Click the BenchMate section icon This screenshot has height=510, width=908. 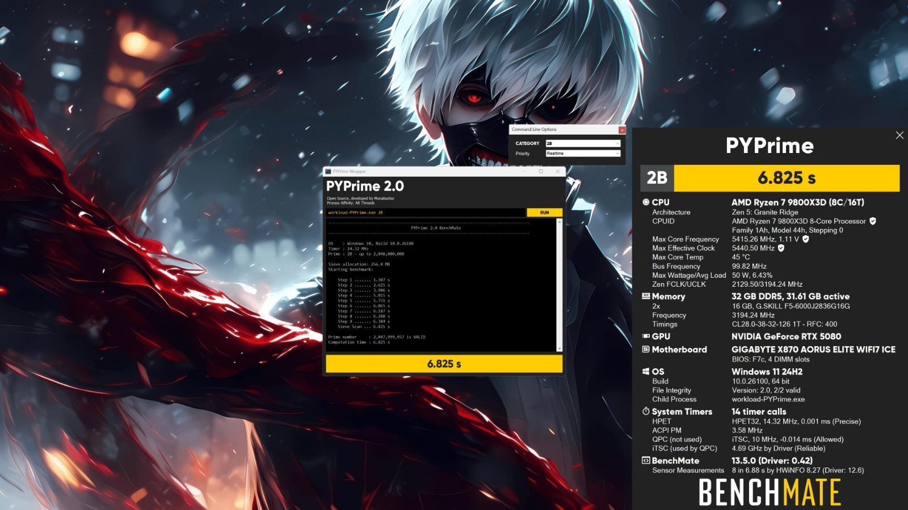coord(646,461)
